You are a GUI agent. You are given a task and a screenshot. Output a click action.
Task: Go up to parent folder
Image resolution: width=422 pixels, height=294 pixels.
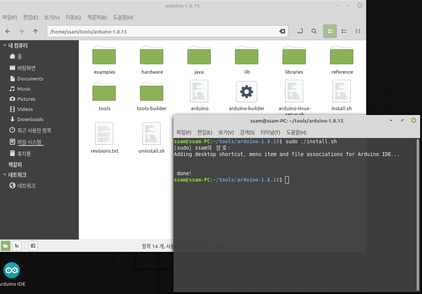pos(35,31)
